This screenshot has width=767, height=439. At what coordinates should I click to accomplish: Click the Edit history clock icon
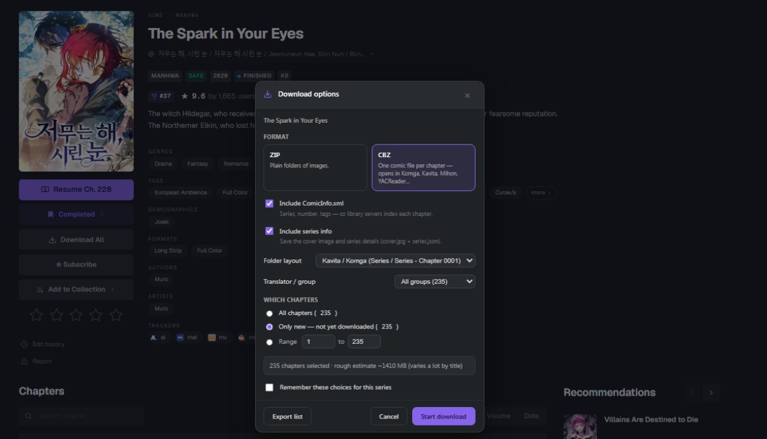25,344
